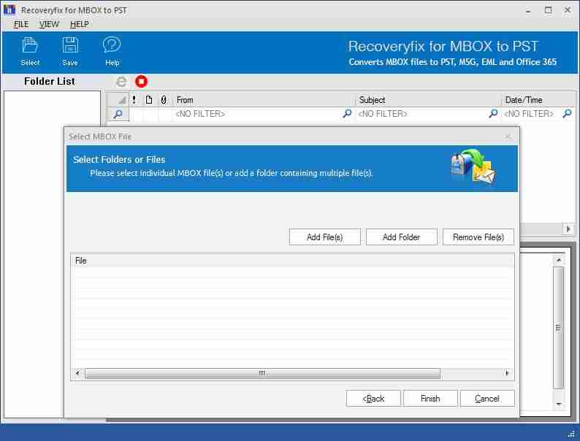
Task: Click the search icon in Subject filter
Action: coord(493,113)
